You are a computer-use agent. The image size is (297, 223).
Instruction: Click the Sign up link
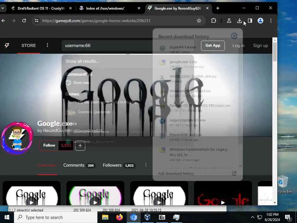click(260, 46)
